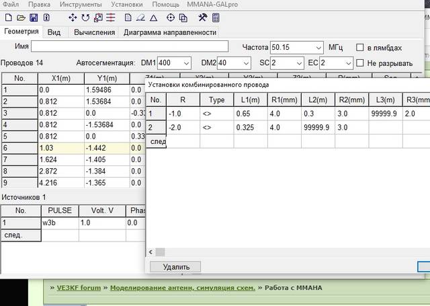Click R3 cell with value 2.0
This screenshot has width=430, height=306.
click(417, 114)
